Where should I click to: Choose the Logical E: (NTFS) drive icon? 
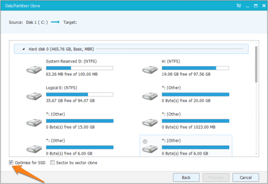pyautogui.click(x=34, y=96)
